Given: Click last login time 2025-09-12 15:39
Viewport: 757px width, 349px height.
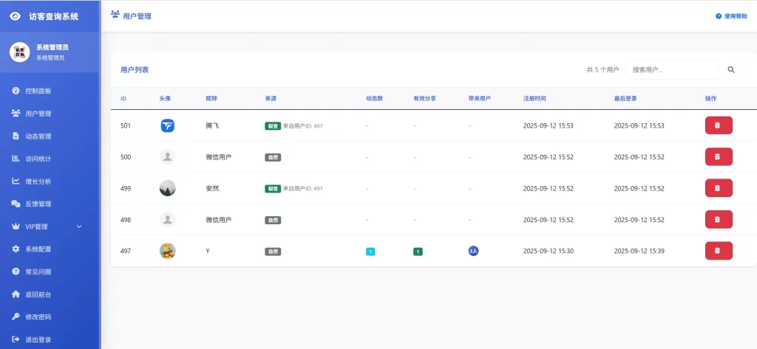Looking at the screenshot, I should (x=639, y=251).
